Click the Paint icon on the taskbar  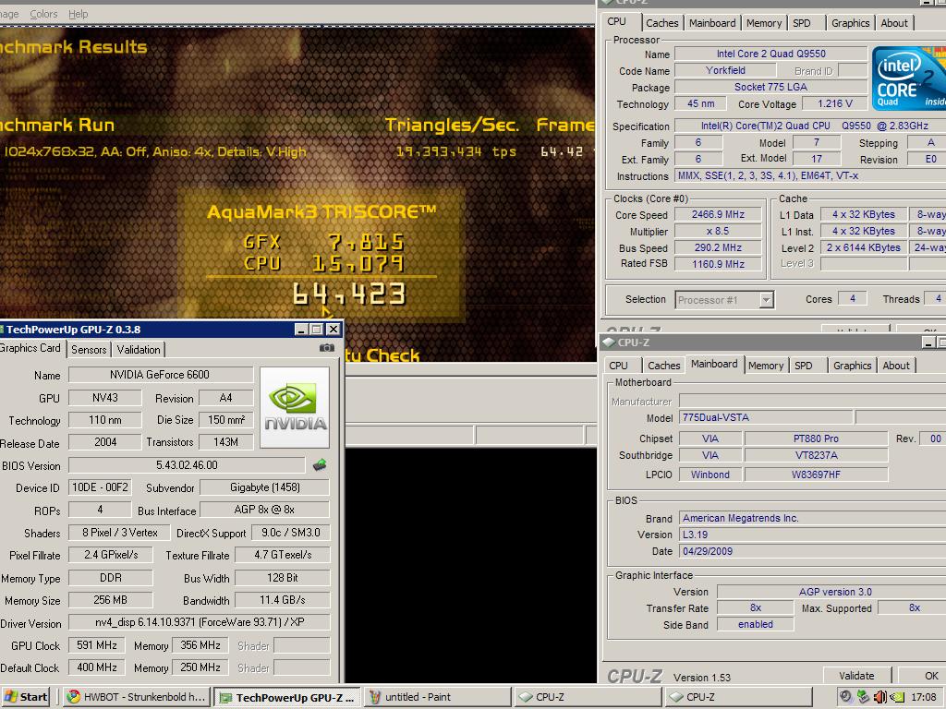point(375,697)
